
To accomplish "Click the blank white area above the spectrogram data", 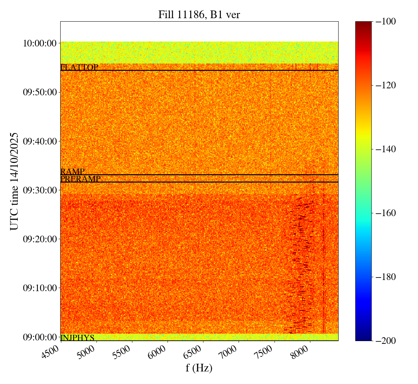I will pos(199,31).
